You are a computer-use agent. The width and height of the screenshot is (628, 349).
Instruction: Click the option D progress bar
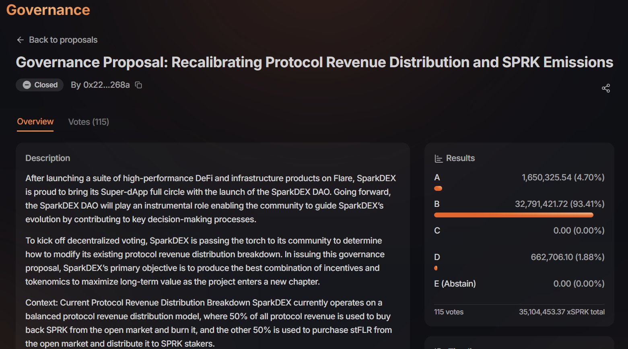[x=436, y=268]
